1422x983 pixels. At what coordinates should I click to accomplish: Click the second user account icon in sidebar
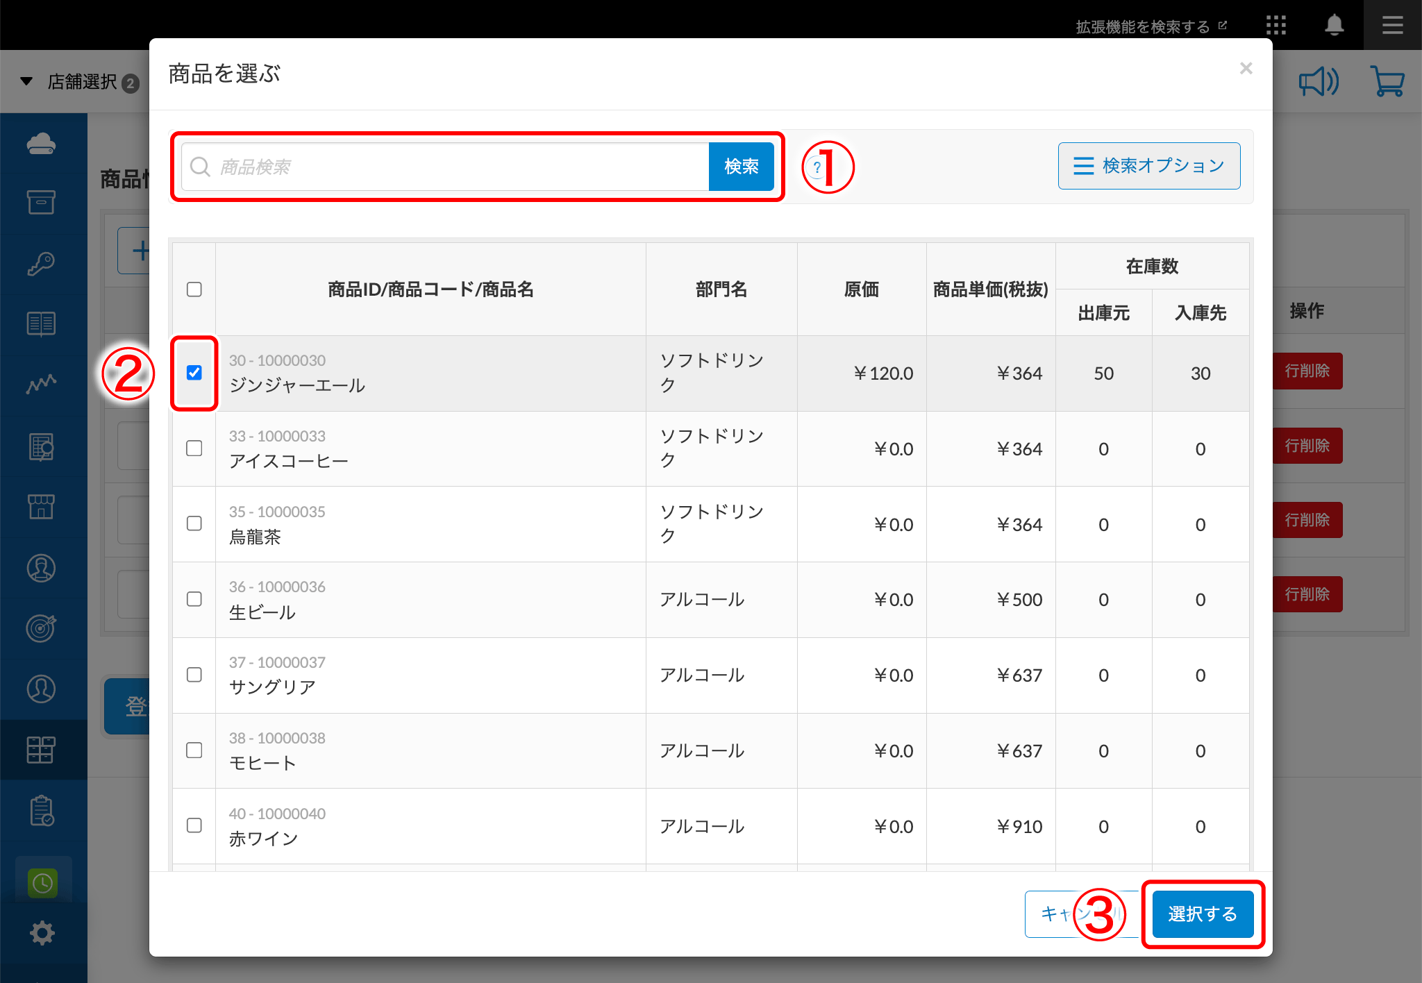[x=41, y=689]
